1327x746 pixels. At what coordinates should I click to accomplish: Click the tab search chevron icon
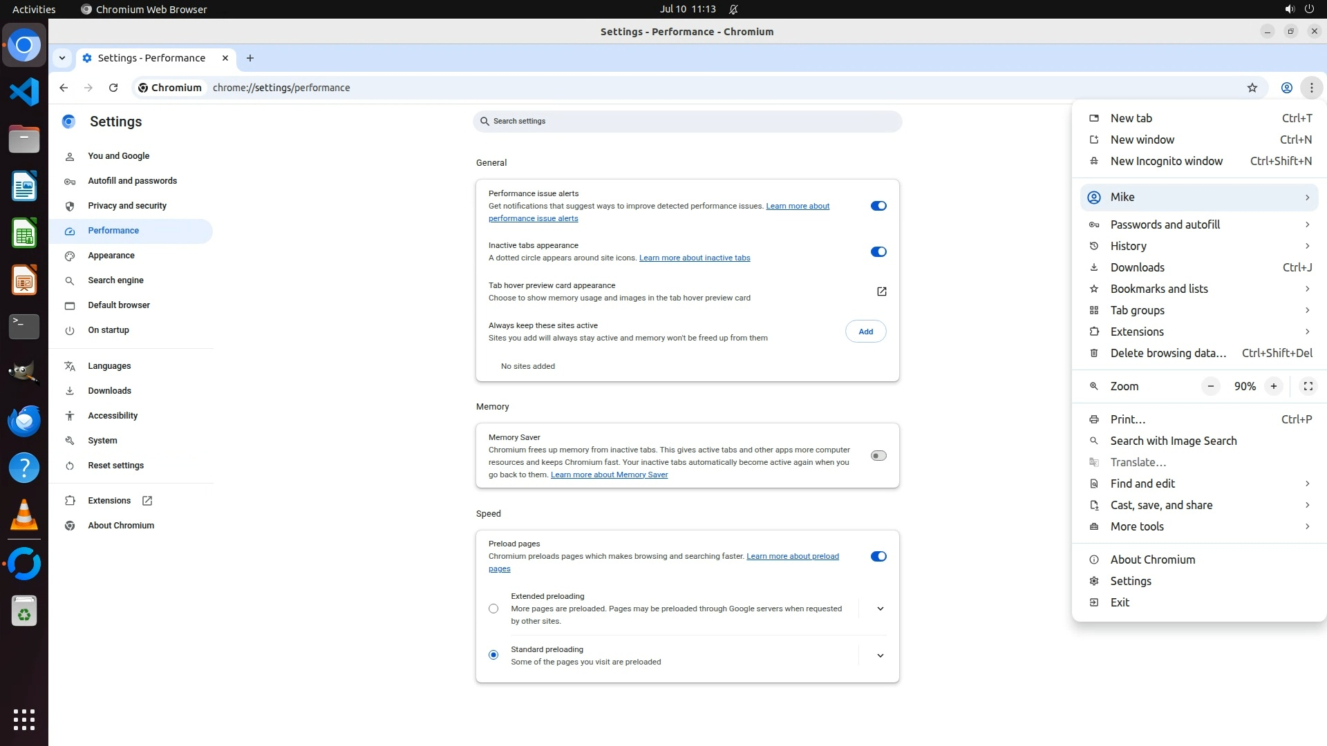coord(62,58)
